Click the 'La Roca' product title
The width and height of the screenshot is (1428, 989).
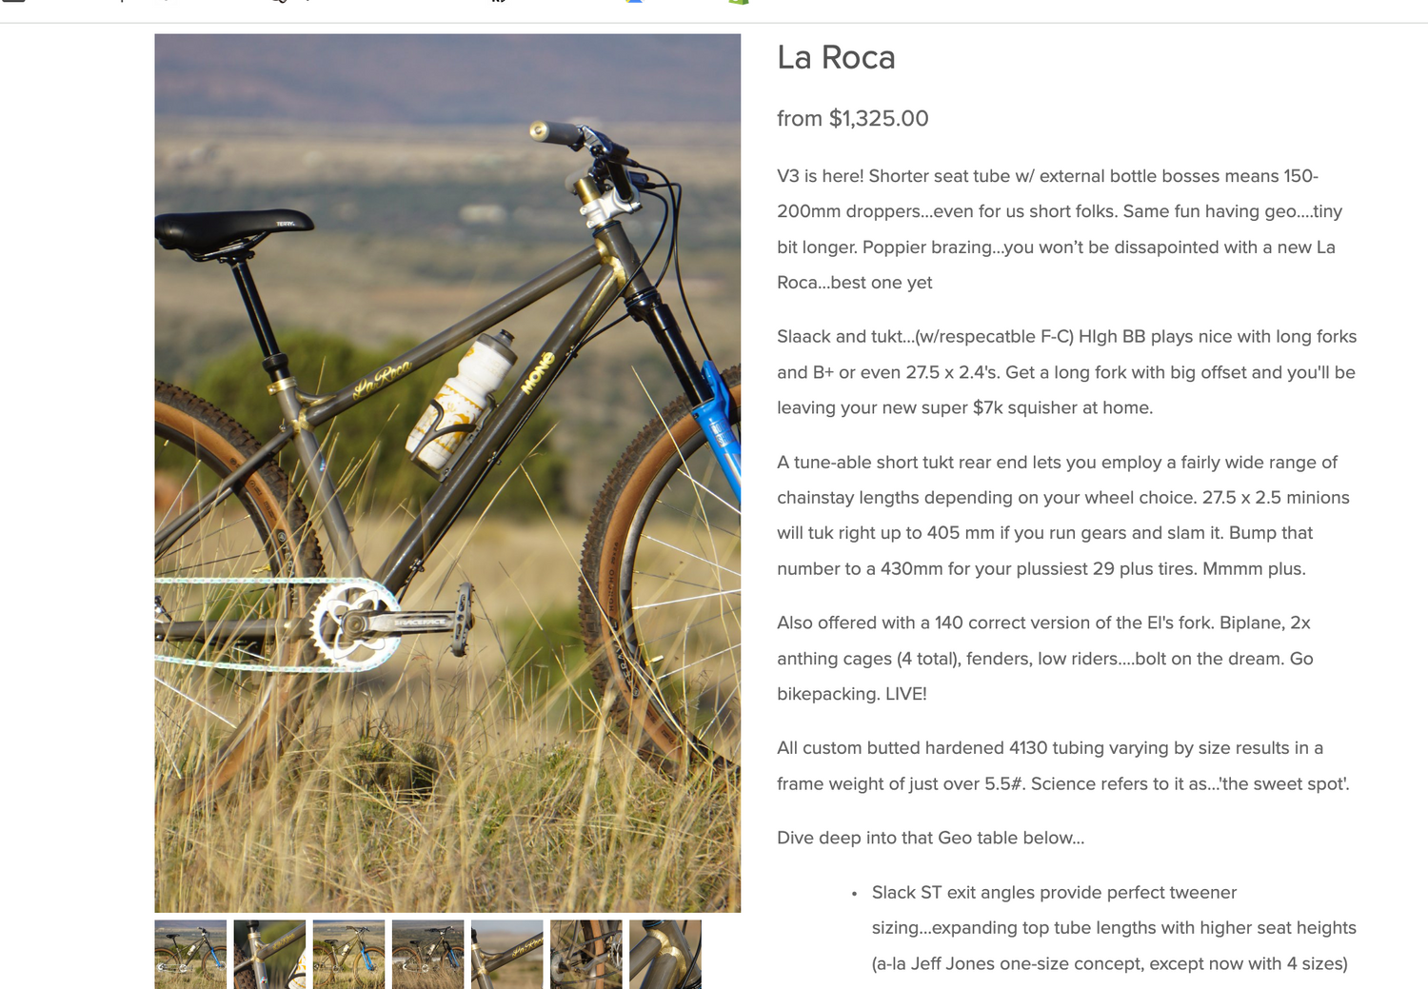(x=836, y=58)
